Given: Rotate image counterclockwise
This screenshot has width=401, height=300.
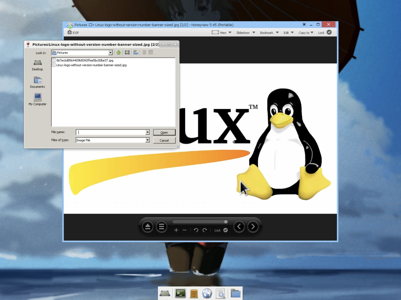Looking at the screenshot, I should pyautogui.click(x=196, y=230).
